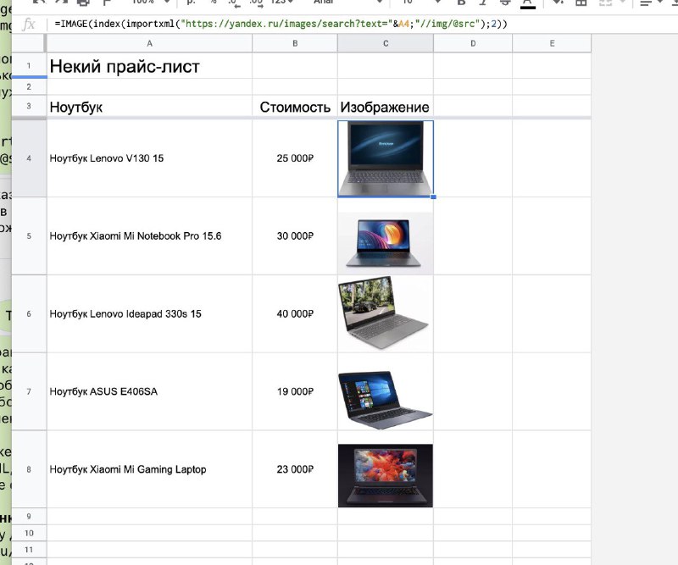This screenshot has height=565, width=678.
Task: Click the 40 000₽ price cell
Action: 295,313
